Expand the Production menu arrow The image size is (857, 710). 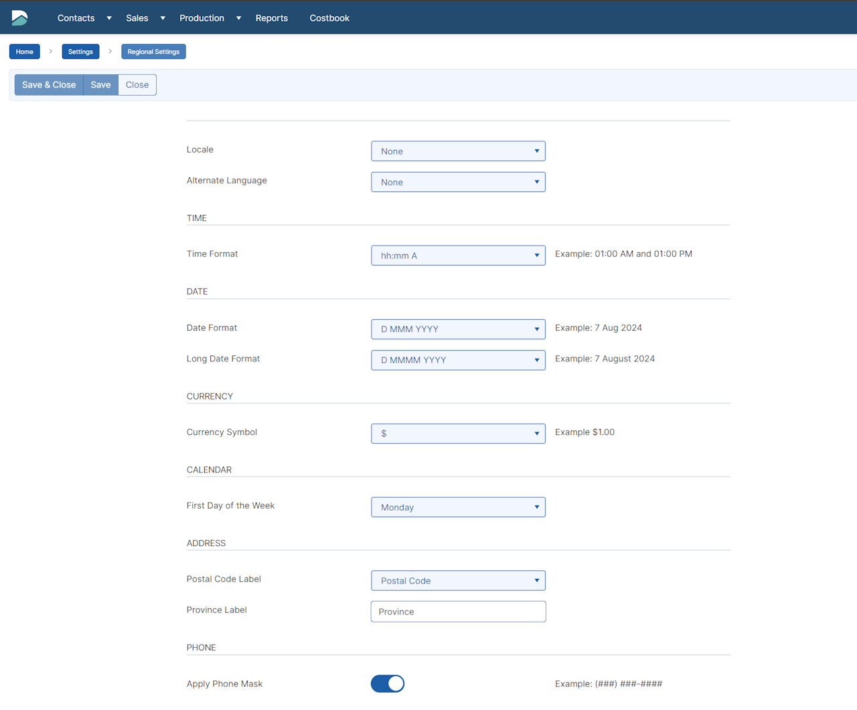(238, 18)
